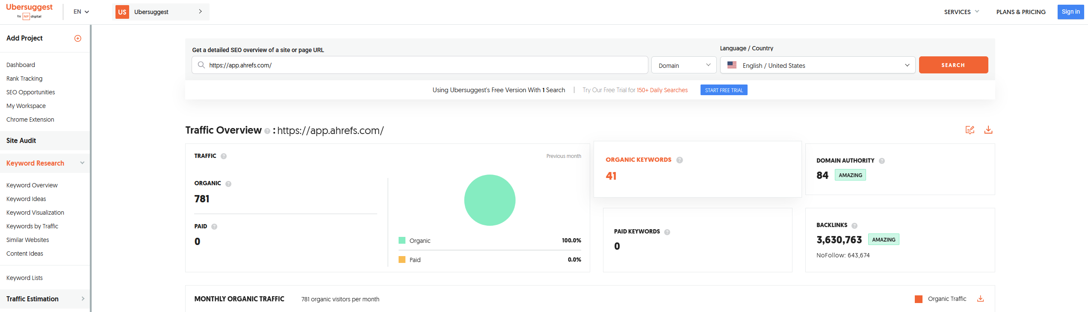The image size is (1088, 312).
Task: Click the backlinks count 3,630,763
Action: click(x=839, y=240)
